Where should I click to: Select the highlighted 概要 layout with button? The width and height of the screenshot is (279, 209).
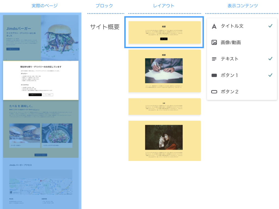click(165, 32)
